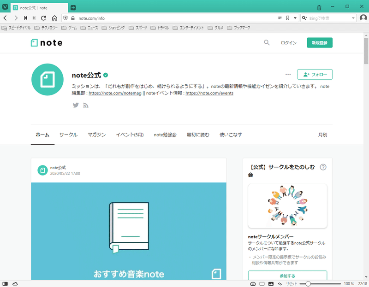Toggle tab tiling icon in status bar
This screenshot has width=369, height=287.
[x=262, y=284]
